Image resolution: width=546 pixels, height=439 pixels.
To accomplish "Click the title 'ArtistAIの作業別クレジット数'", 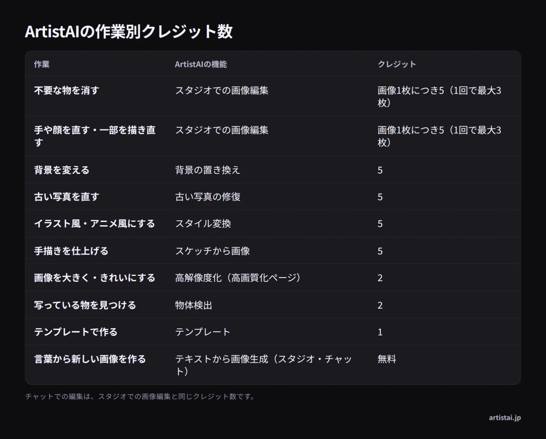I will tap(129, 32).
